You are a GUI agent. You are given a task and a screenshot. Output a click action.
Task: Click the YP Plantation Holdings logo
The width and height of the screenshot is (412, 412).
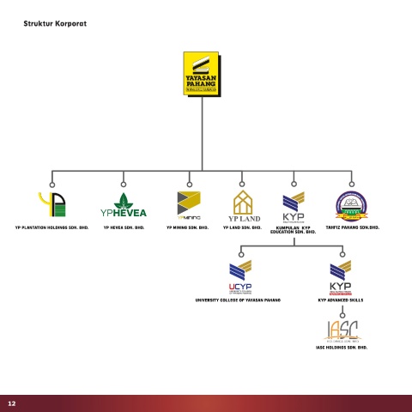(x=52, y=204)
